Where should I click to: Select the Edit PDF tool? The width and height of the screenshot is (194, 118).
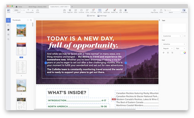(x=100, y=11)
